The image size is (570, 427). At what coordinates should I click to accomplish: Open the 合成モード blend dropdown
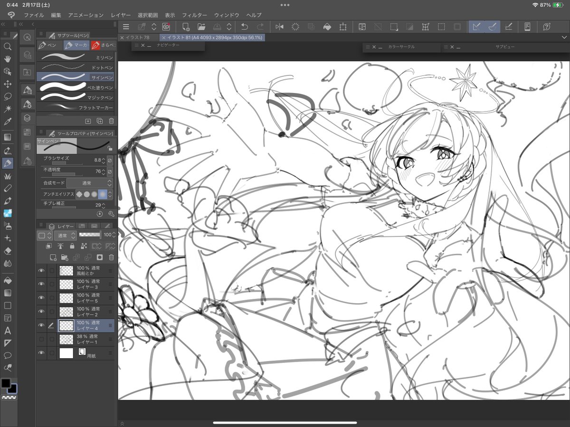coord(89,183)
